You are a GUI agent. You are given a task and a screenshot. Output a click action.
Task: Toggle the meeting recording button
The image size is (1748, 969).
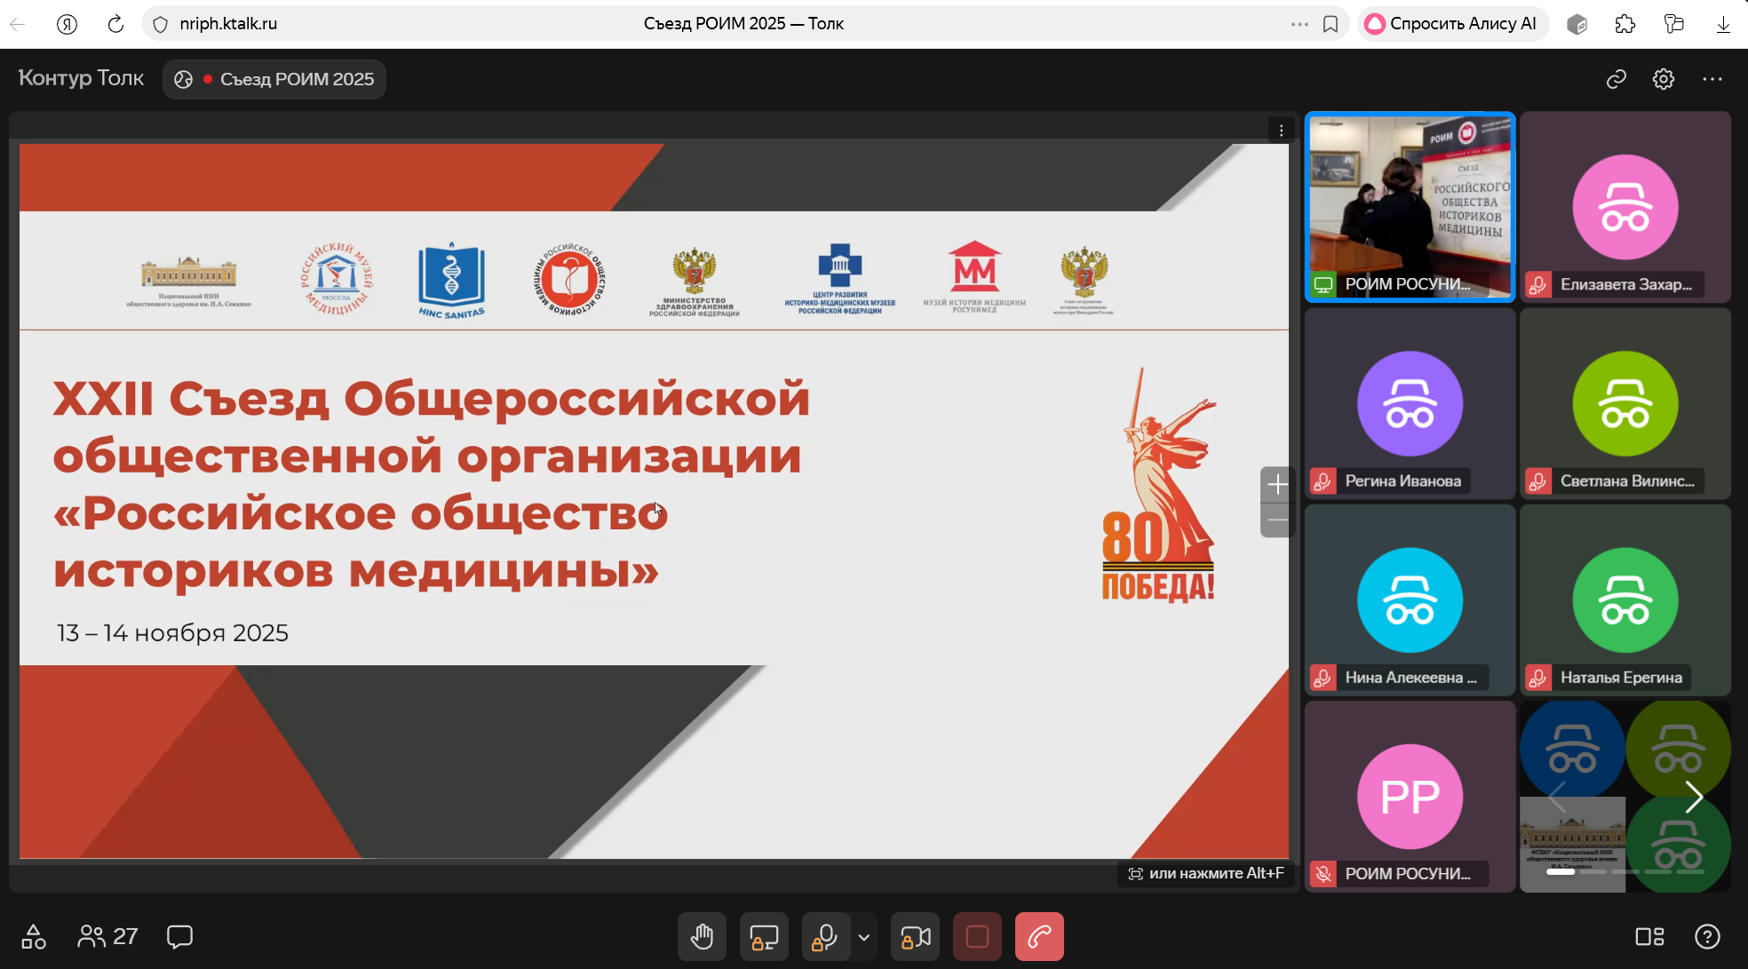(977, 937)
